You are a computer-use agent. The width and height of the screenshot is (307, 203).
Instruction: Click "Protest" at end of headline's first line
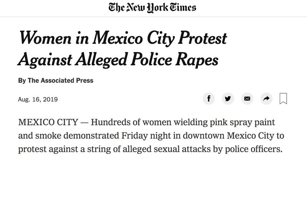[203, 38]
